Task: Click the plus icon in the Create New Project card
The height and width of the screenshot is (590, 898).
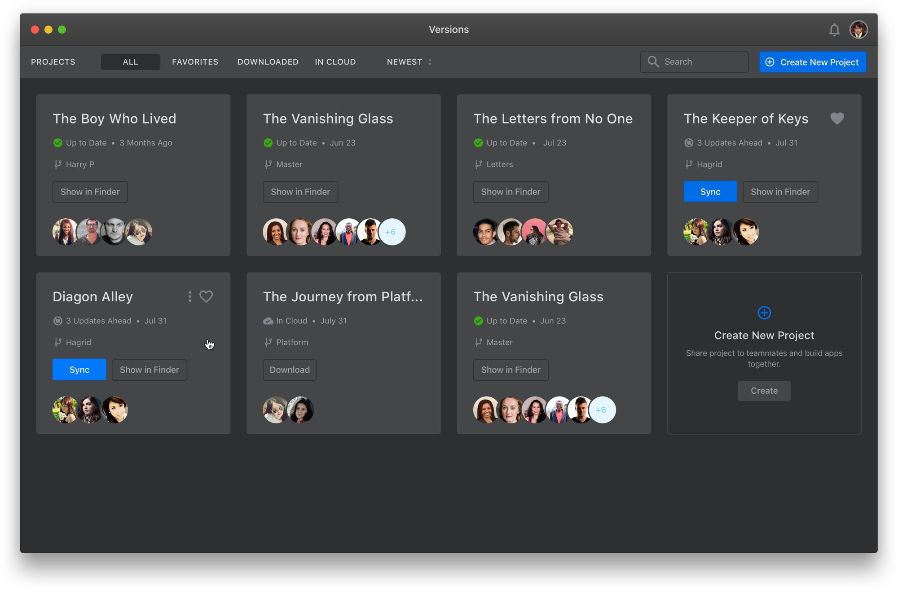Action: (x=764, y=313)
